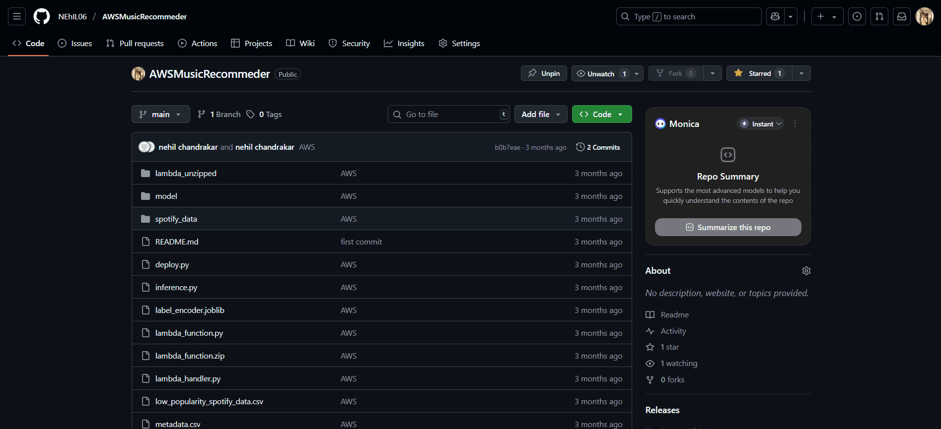Open the Copilot chat icon

[x=775, y=16]
